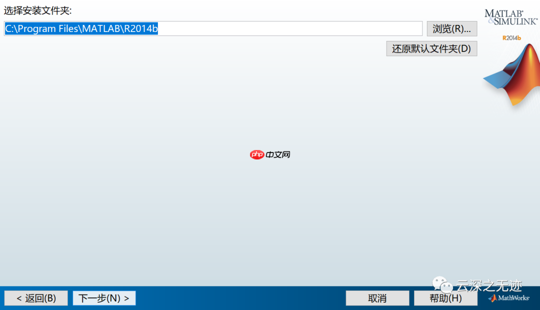Click the 浏览(R)... browse button
The image size is (540, 310).
451,29
